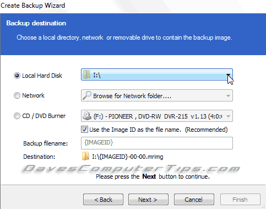Click the disc drive icon for CD/DVD burner

pyautogui.click(x=86, y=116)
